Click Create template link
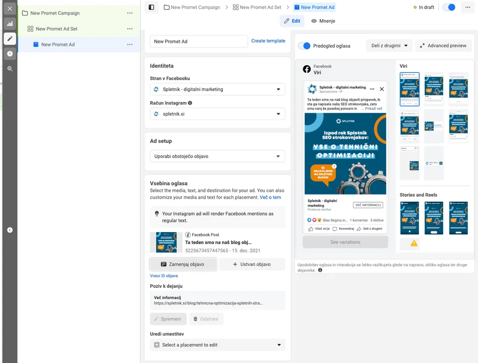The image size is (478, 363). tap(268, 41)
